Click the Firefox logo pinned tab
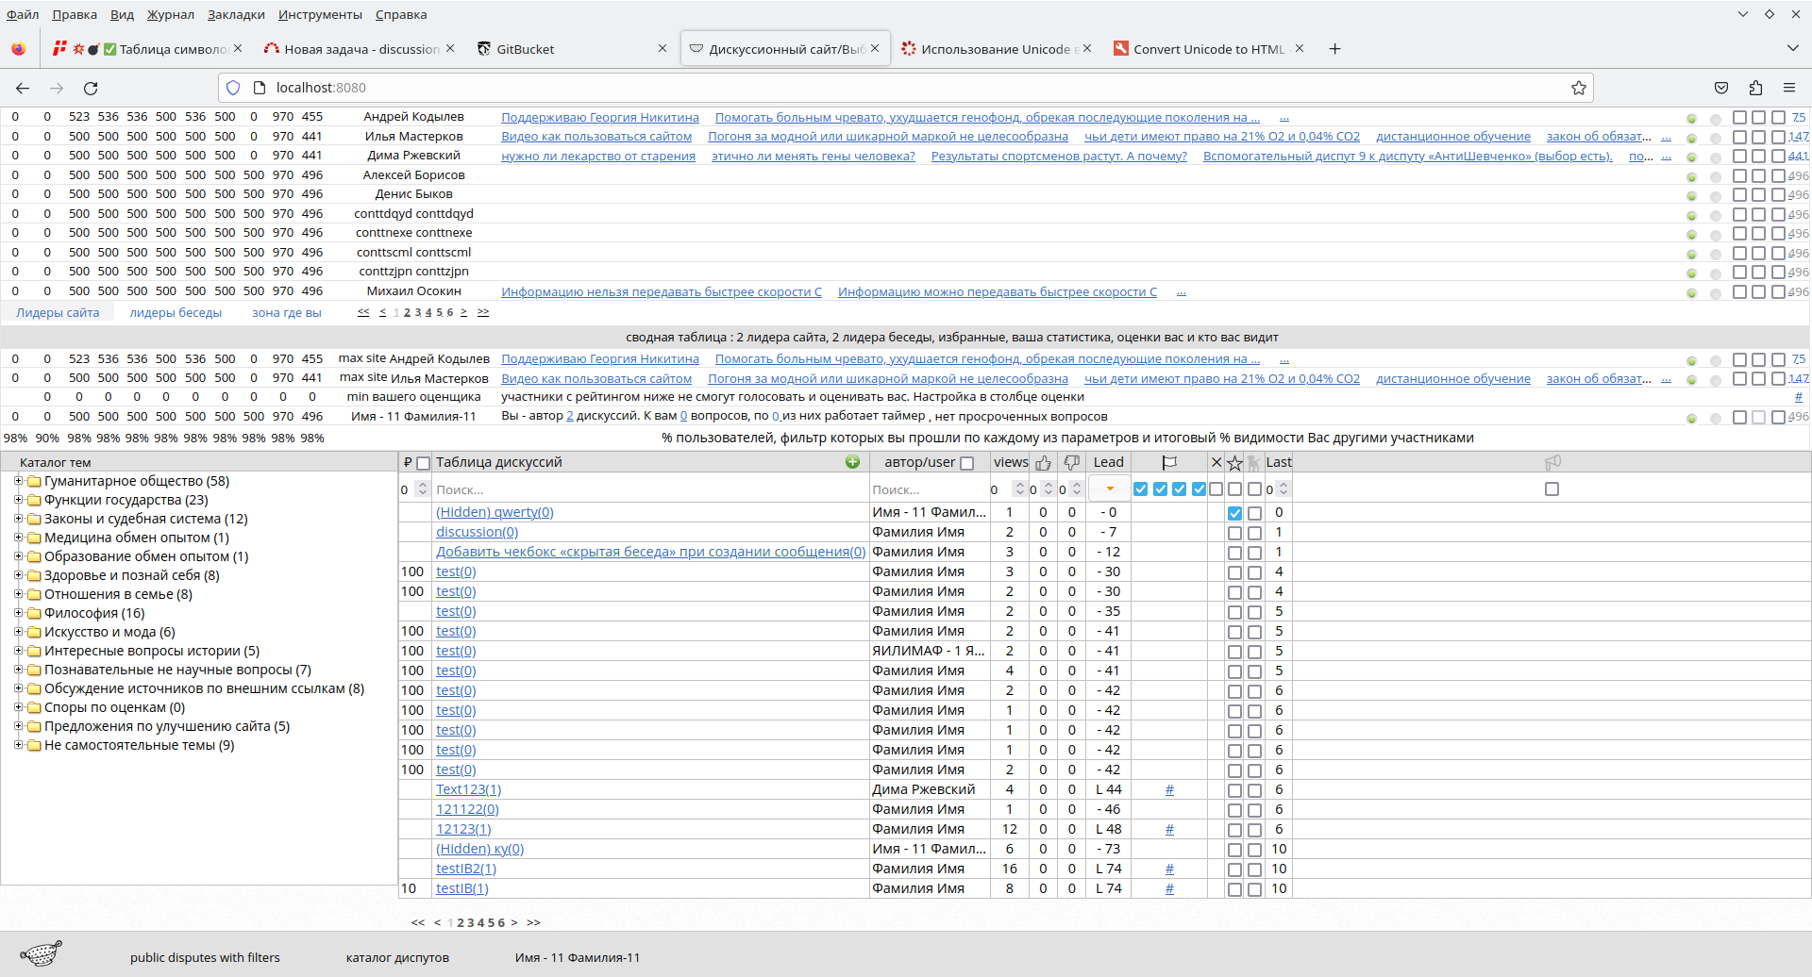 tap(19, 49)
